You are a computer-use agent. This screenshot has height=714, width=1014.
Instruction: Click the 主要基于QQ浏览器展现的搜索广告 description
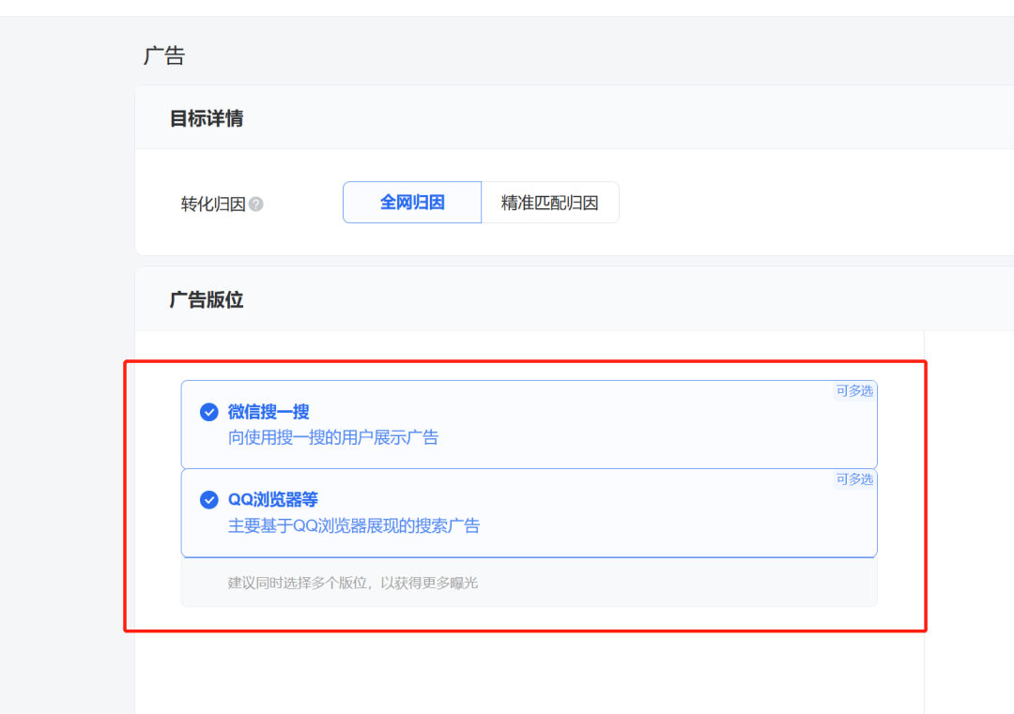pyautogui.click(x=354, y=525)
